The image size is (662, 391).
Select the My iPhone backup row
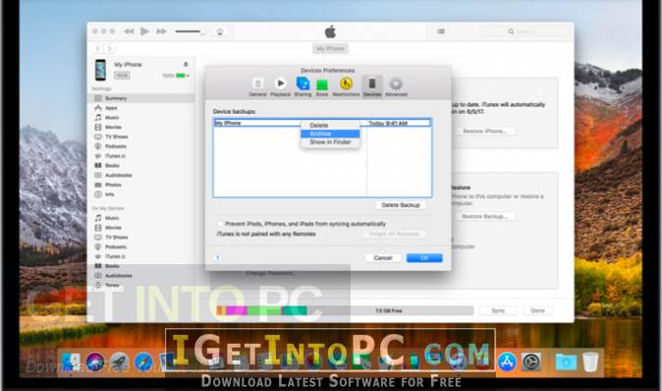click(x=322, y=123)
